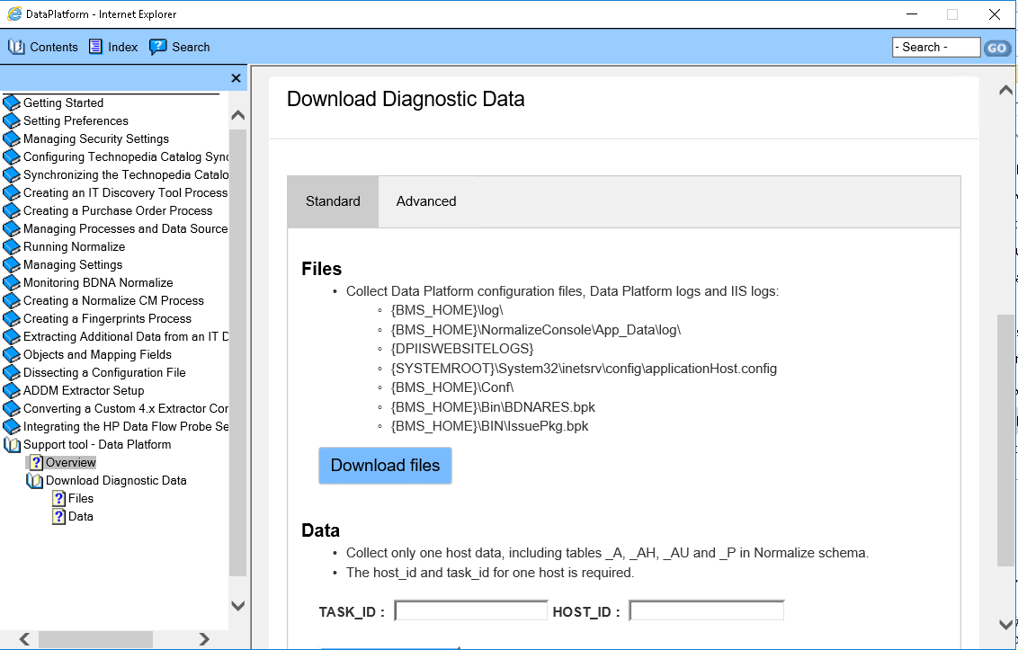Click the content pane vertical scrollbar thumb
This screenshot has width=1018, height=650.
click(1005, 441)
